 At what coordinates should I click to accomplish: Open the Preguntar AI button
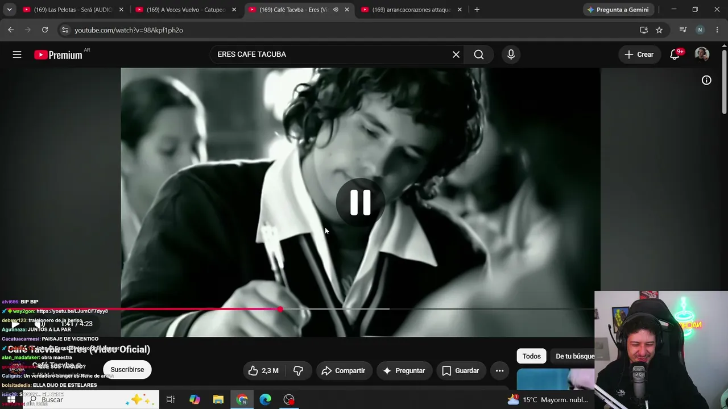404,371
